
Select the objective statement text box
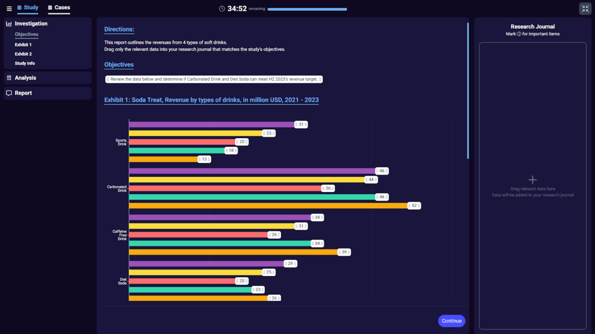tap(214, 79)
